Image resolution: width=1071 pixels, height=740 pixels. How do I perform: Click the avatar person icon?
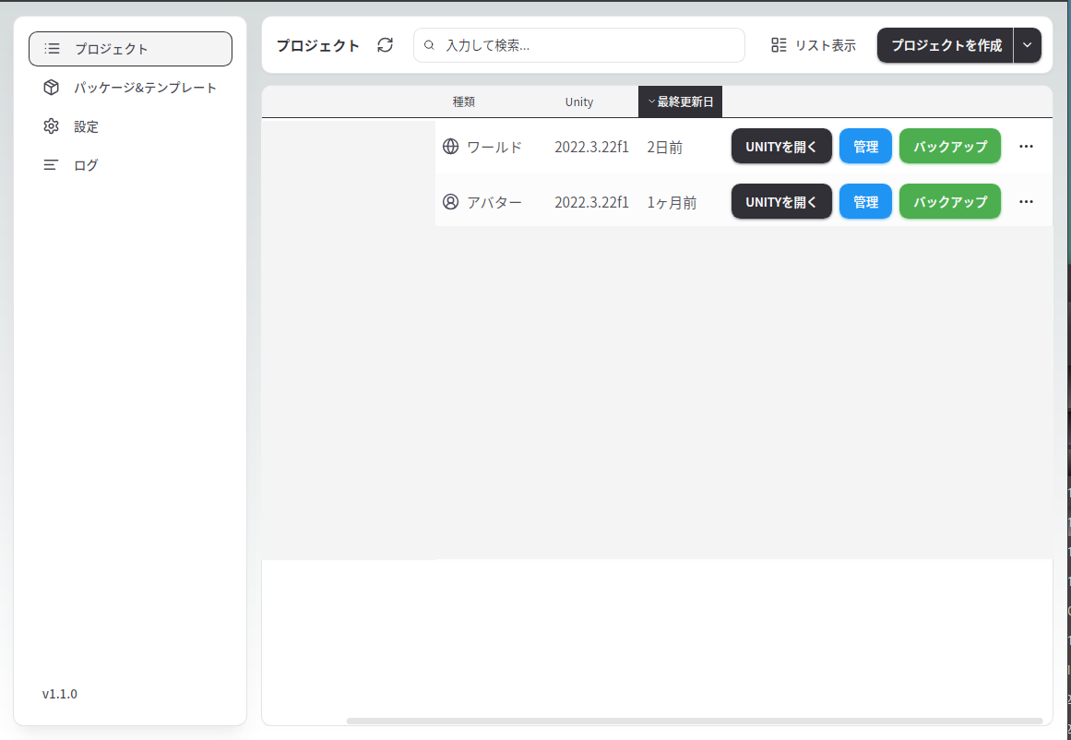(x=451, y=201)
